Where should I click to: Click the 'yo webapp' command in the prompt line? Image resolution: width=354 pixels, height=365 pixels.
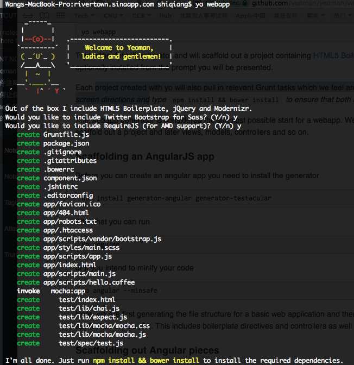click(x=212, y=4)
